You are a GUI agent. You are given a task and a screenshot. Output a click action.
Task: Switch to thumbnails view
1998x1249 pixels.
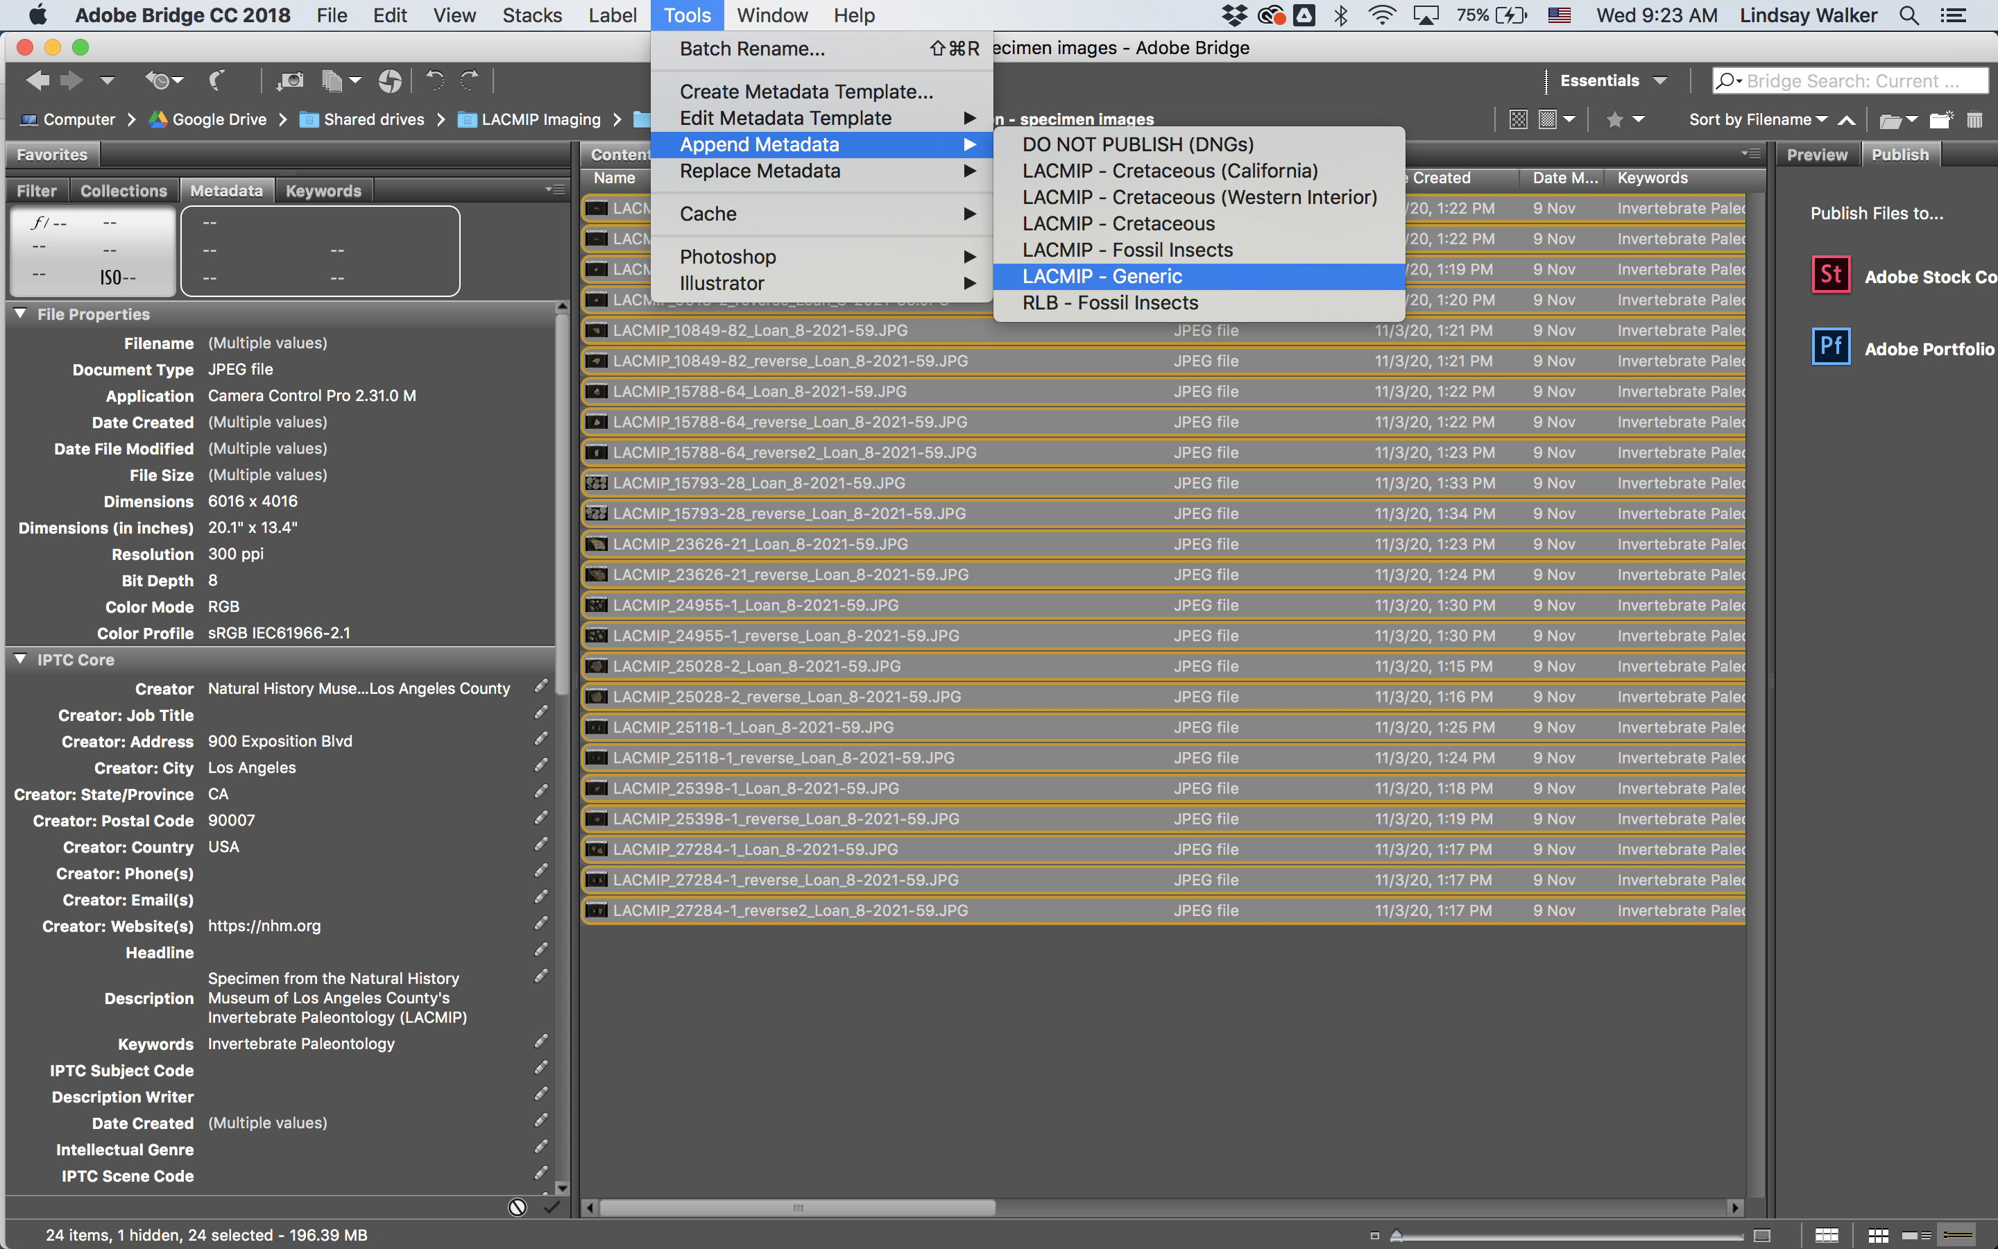pyautogui.click(x=1878, y=1236)
